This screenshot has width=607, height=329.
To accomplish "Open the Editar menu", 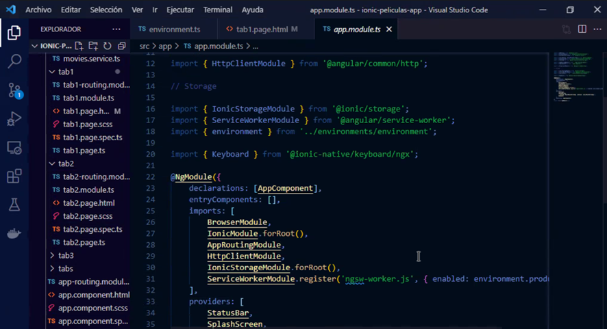I will coord(71,10).
